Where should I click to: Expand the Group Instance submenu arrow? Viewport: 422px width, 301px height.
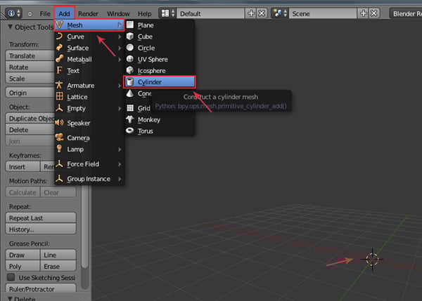tap(120, 178)
